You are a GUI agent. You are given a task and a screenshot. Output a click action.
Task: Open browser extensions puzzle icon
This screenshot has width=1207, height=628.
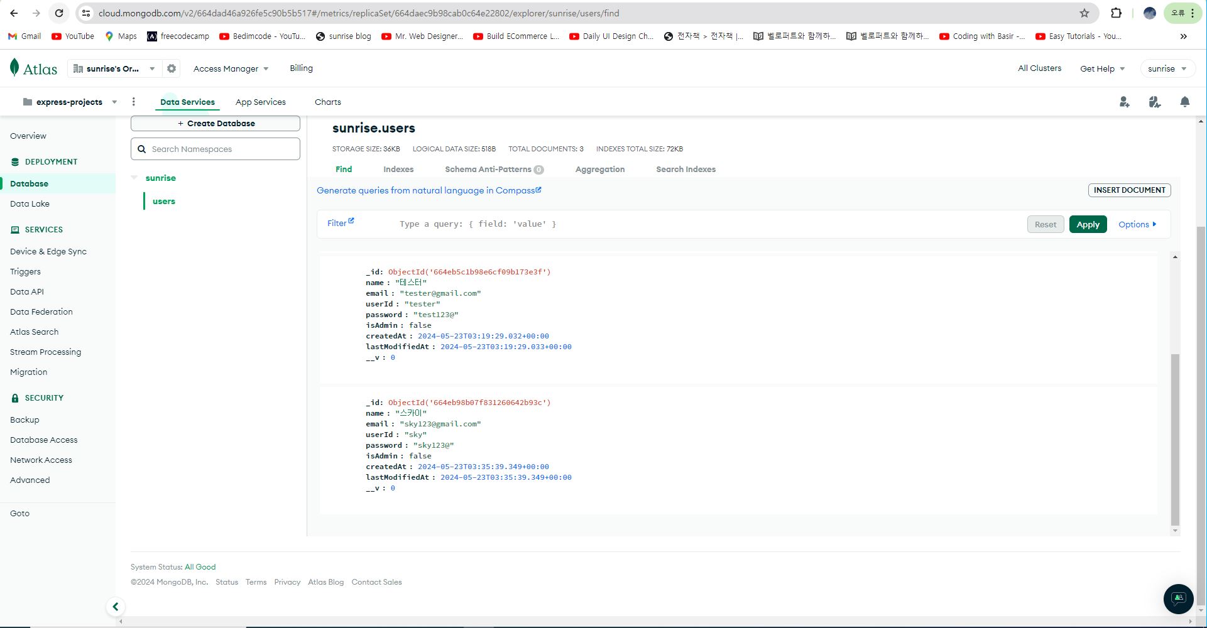1116,13
